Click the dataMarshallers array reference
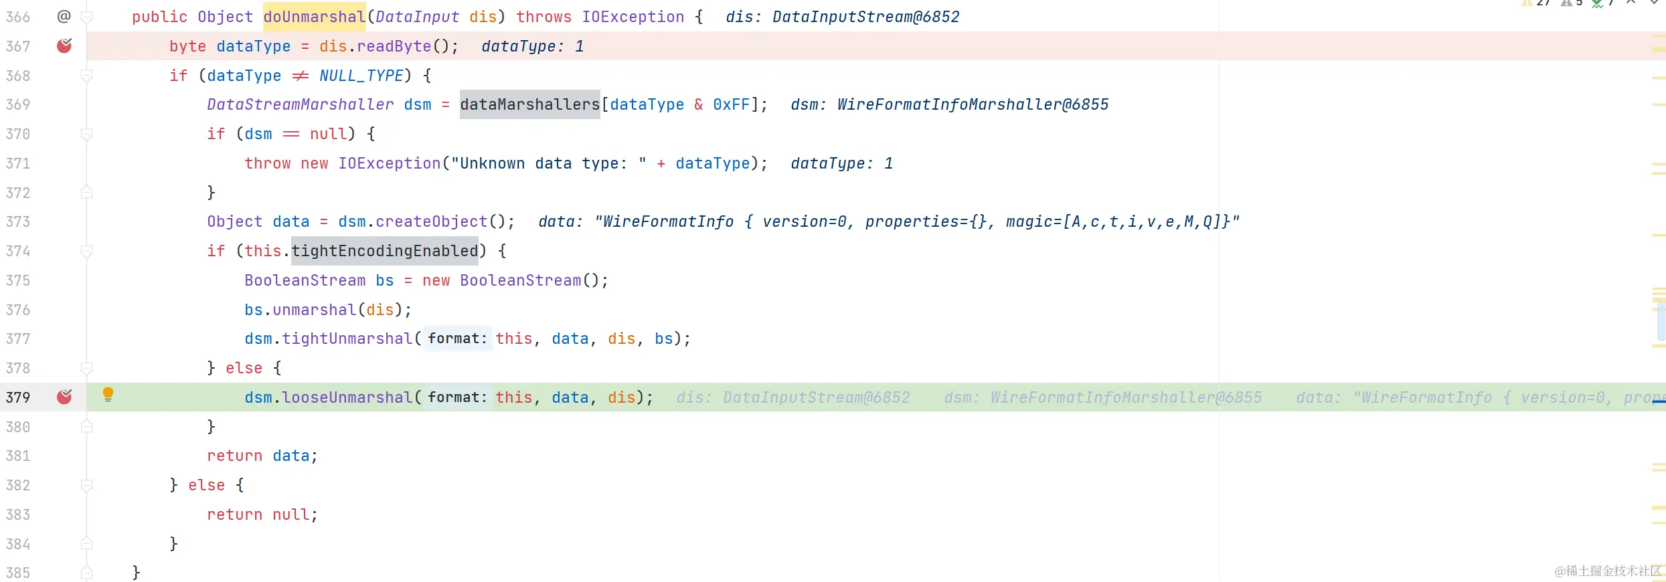The width and height of the screenshot is (1666, 582). [x=529, y=104]
